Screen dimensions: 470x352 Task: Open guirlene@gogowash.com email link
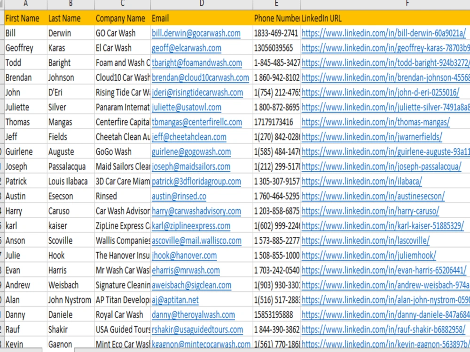pos(191,152)
